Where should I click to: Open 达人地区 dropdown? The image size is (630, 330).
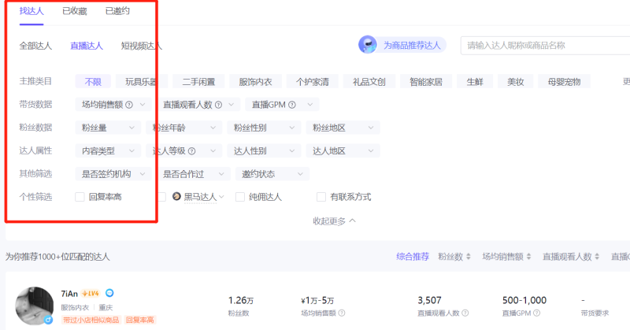[x=343, y=150]
